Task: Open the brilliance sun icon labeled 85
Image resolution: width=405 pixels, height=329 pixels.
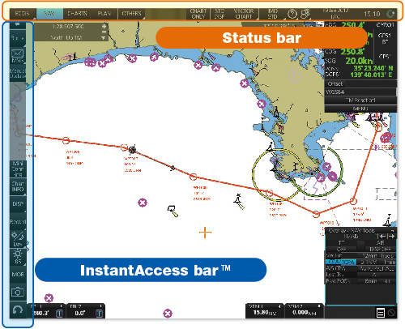Action: 18,257
